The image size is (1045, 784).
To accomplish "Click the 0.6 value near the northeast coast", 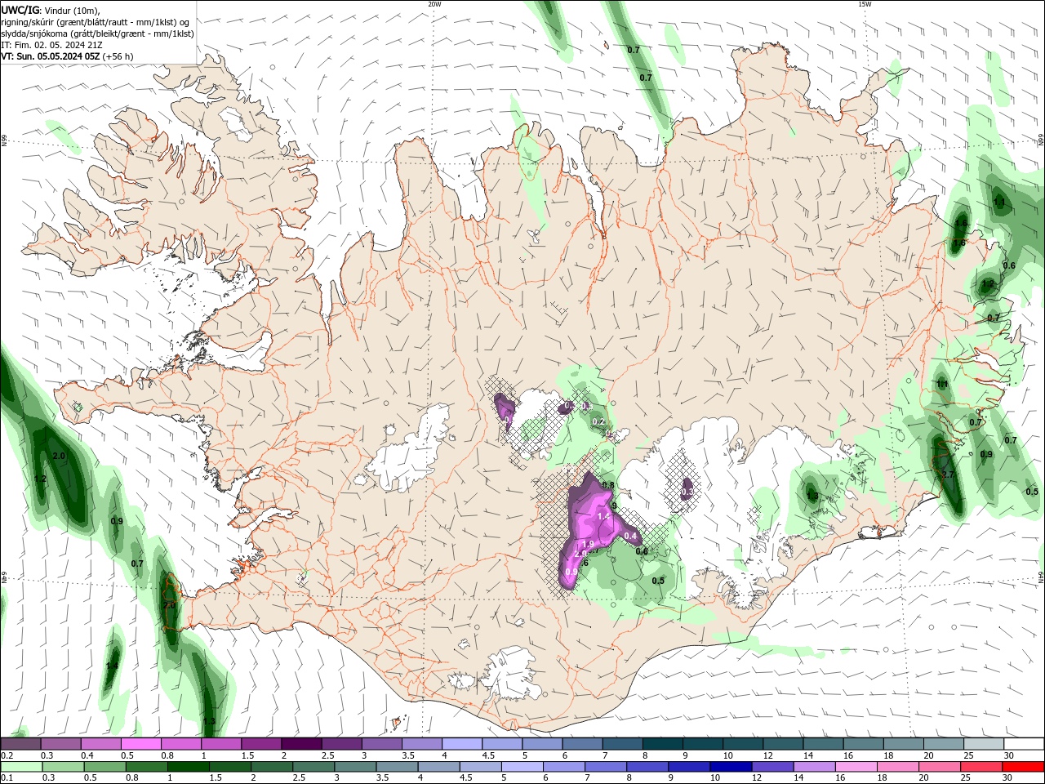I will [x=1009, y=265].
